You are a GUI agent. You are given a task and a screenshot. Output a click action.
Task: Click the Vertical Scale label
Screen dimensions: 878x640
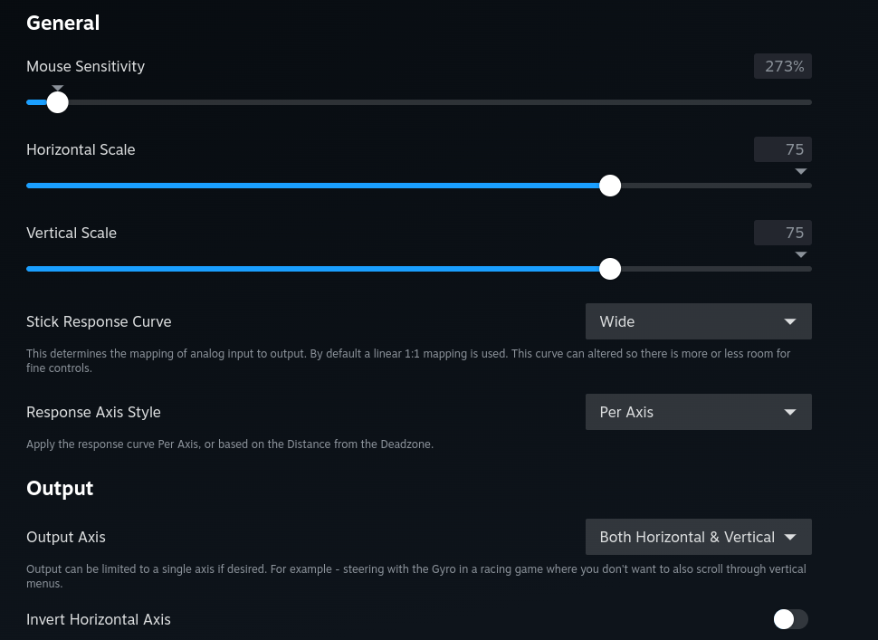72,233
